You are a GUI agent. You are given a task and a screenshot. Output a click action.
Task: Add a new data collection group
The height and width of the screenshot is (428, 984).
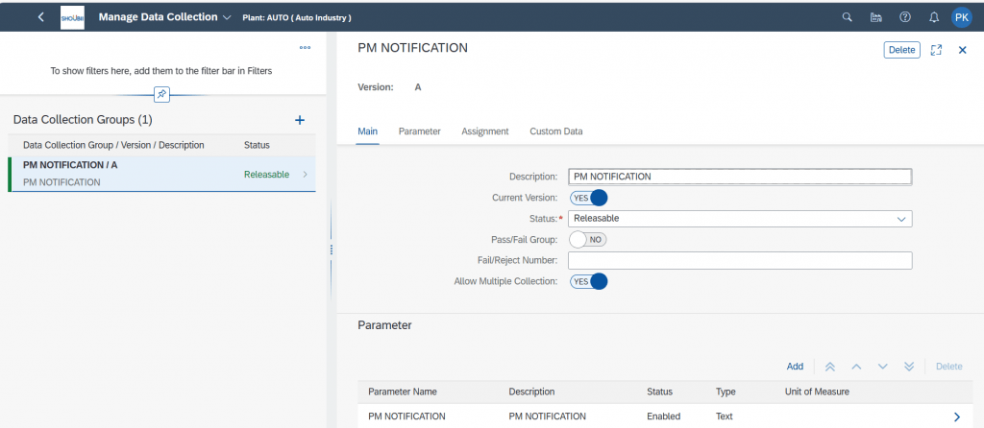pyautogui.click(x=300, y=120)
